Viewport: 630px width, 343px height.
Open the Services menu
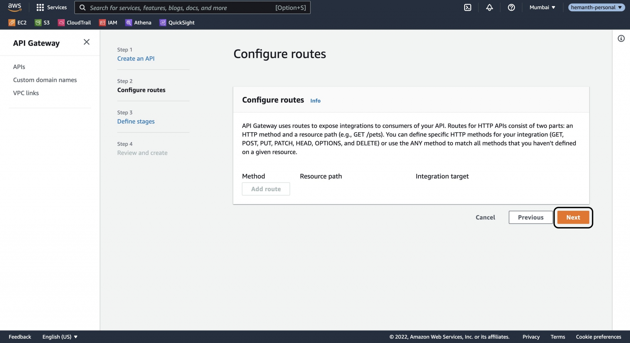52,7
